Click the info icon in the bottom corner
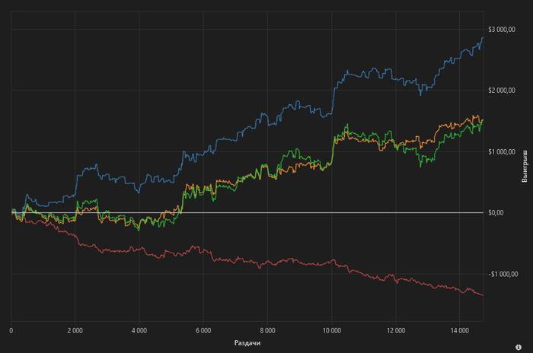This screenshot has width=533, height=353. 519,347
